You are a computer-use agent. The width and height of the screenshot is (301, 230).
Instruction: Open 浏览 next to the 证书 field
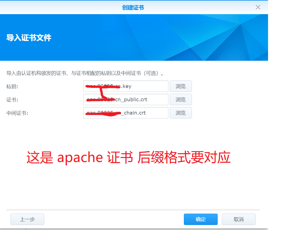tap(181, 99)
